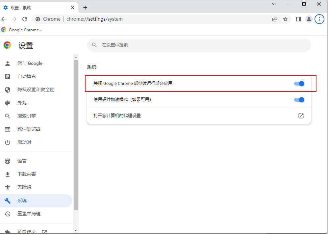This screenshot has height=235, width=328.
Task: Open proxy settings external link icon
Action: (301, 116)
